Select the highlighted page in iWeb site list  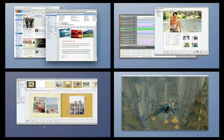159,11
